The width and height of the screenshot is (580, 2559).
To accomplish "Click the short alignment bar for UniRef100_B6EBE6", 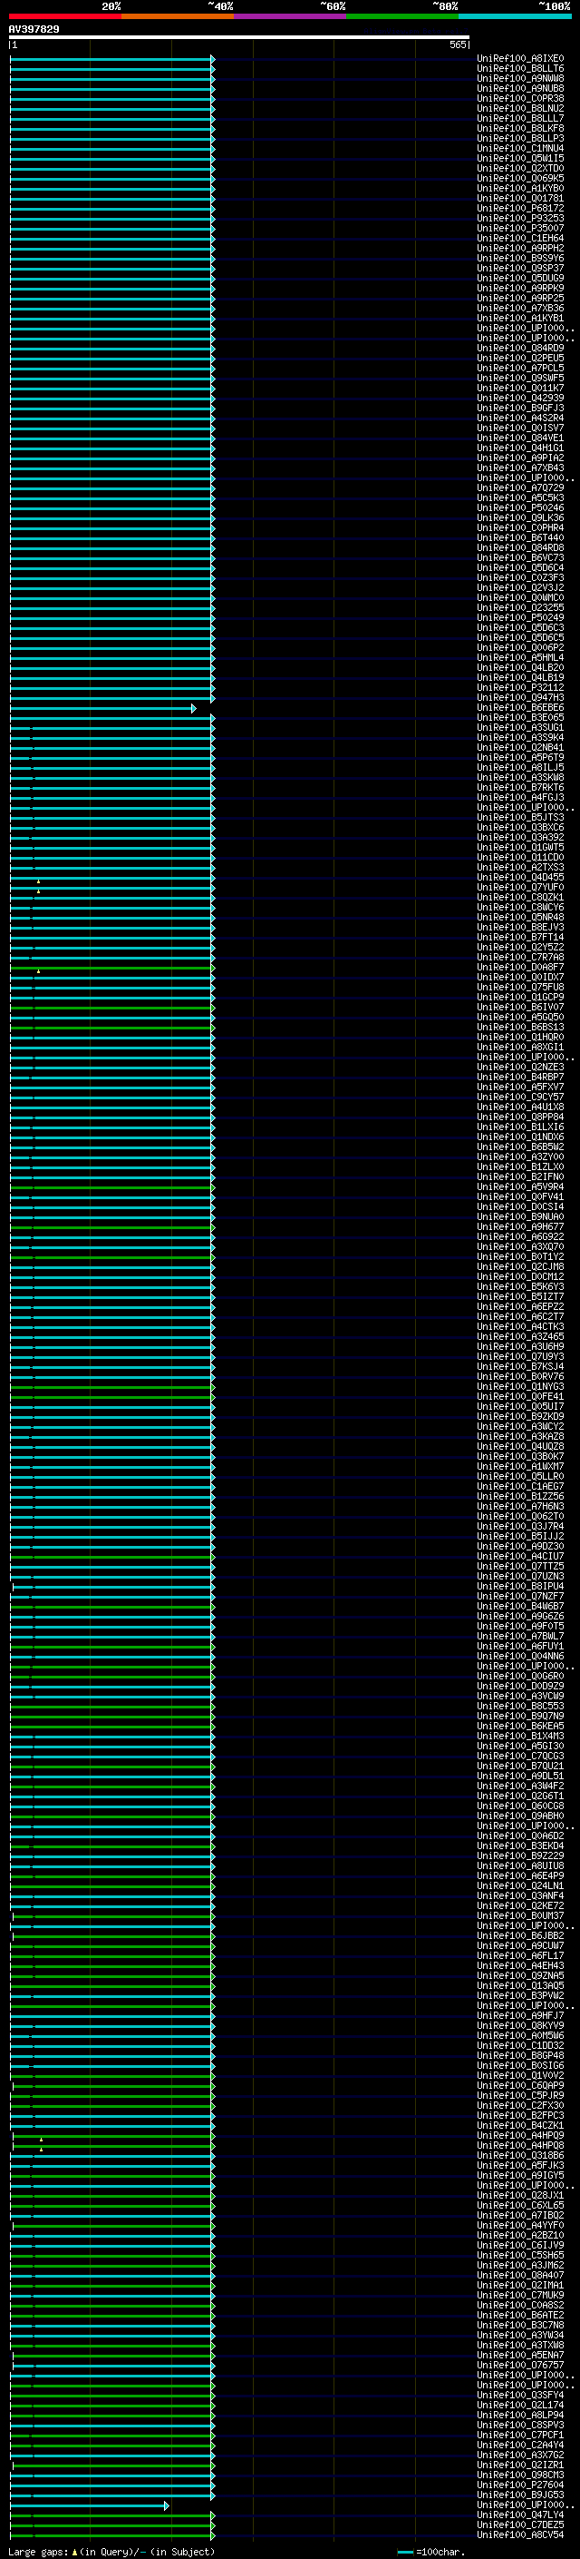I will (x=101, y=708).
